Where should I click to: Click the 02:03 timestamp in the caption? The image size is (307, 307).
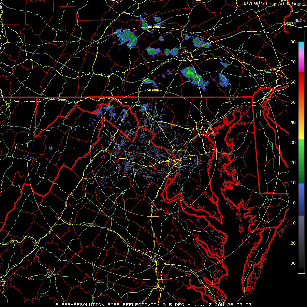244,305
